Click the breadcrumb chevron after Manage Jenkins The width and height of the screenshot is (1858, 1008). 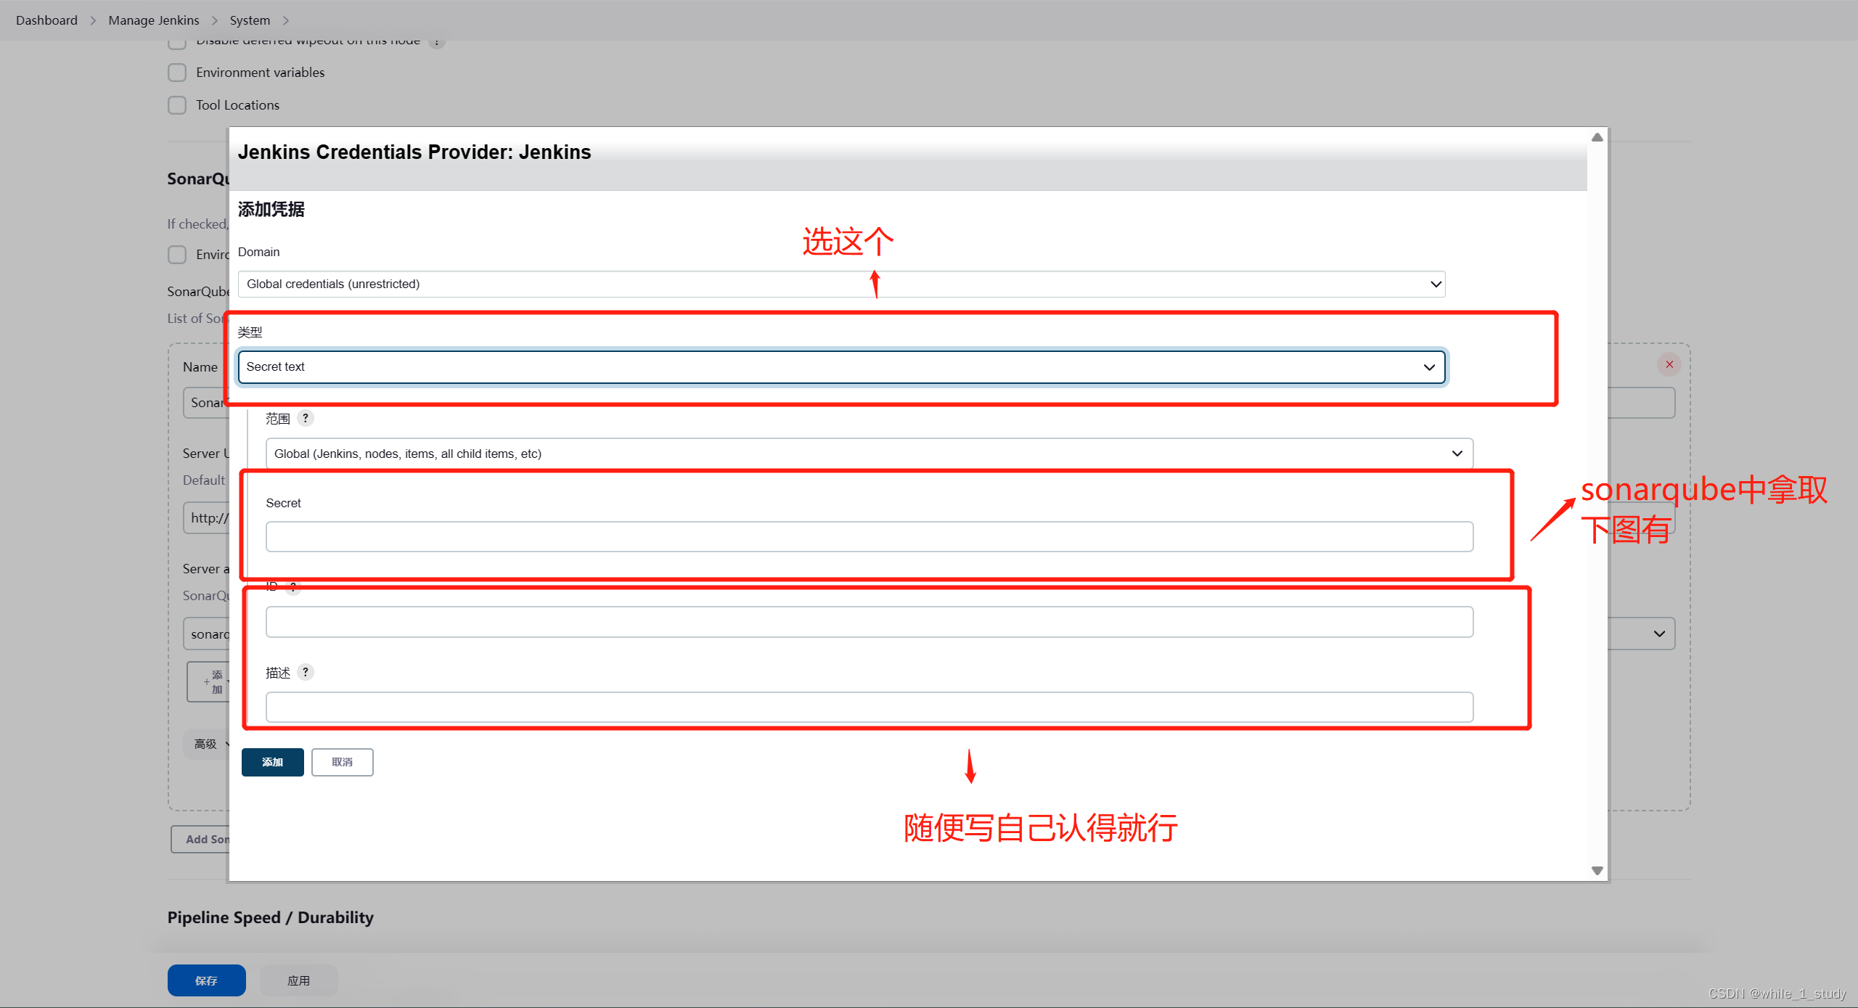215,20
